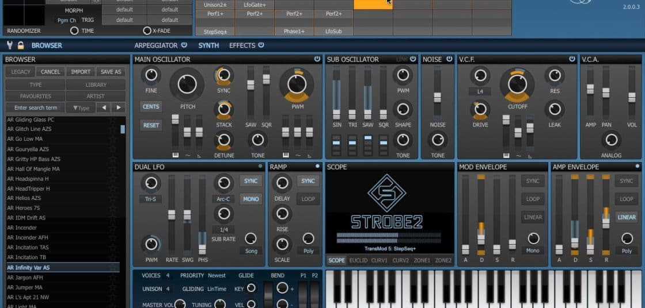The width and height of the screenshot is (645, 308).
Task: Toggle Mod Envelope LOOP button
Action: (x=533, y=199)
